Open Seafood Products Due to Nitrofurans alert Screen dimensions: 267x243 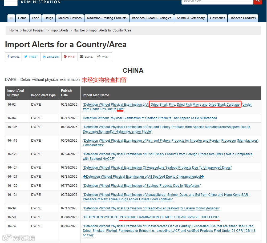coord(142,186)
